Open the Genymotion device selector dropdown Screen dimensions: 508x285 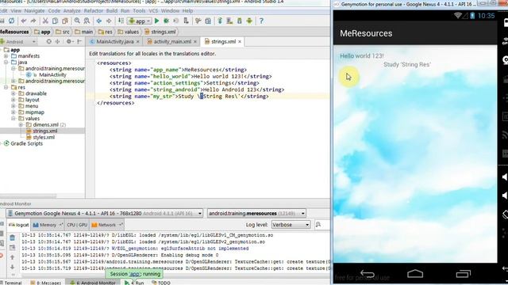[105, 214]
